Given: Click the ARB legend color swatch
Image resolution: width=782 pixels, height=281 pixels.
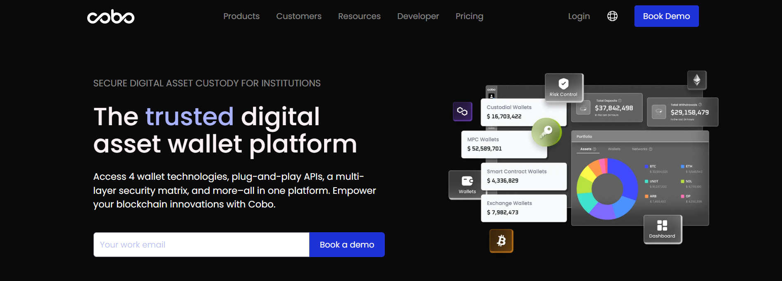Looking at the screenshot, I should coord(646,196).
